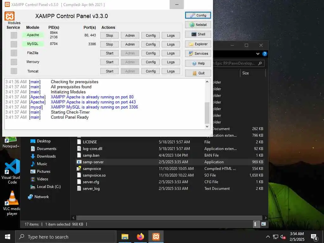This screenshot has width=324, height=243.
Task: Toggle MySQL service install checkbox
Action: (x=14, y=44)
